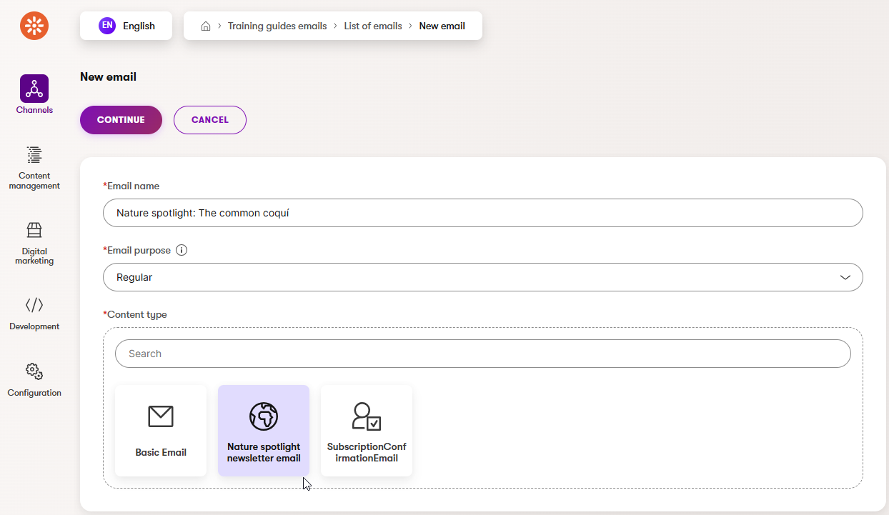
Task: Show the Email purpose info tooltip
Action: [x=182, y=251]
